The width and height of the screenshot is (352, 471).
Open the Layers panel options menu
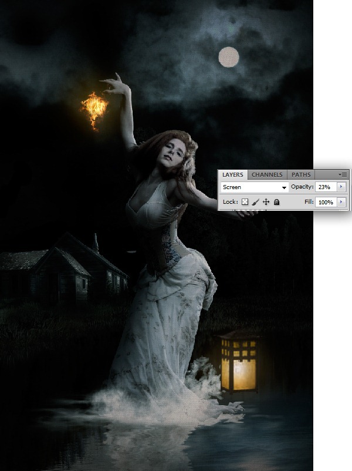(343, 174)
